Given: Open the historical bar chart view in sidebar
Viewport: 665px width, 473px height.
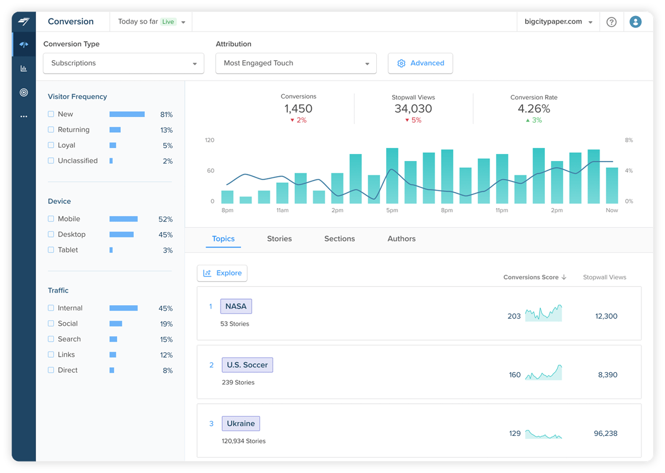Looking at the screenshot, I should tap(23, 68).
